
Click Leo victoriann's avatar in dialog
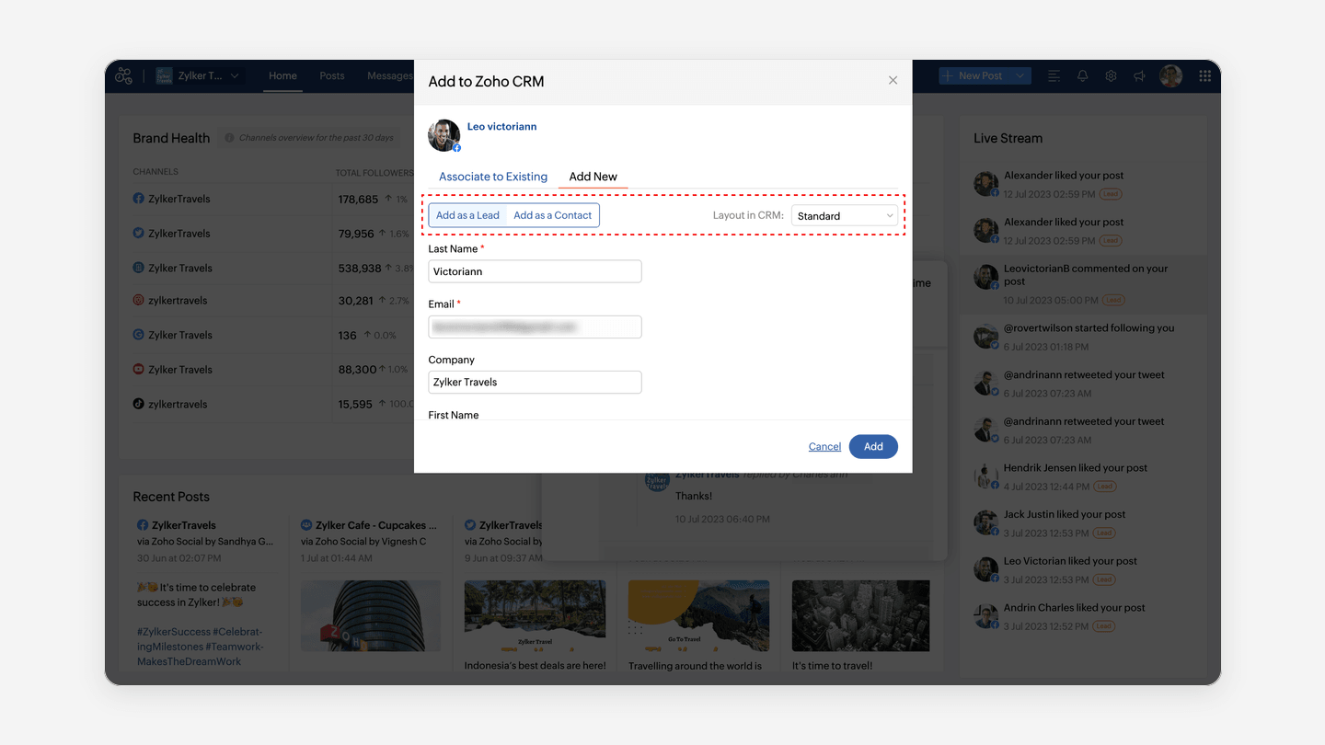coord(444,135)
